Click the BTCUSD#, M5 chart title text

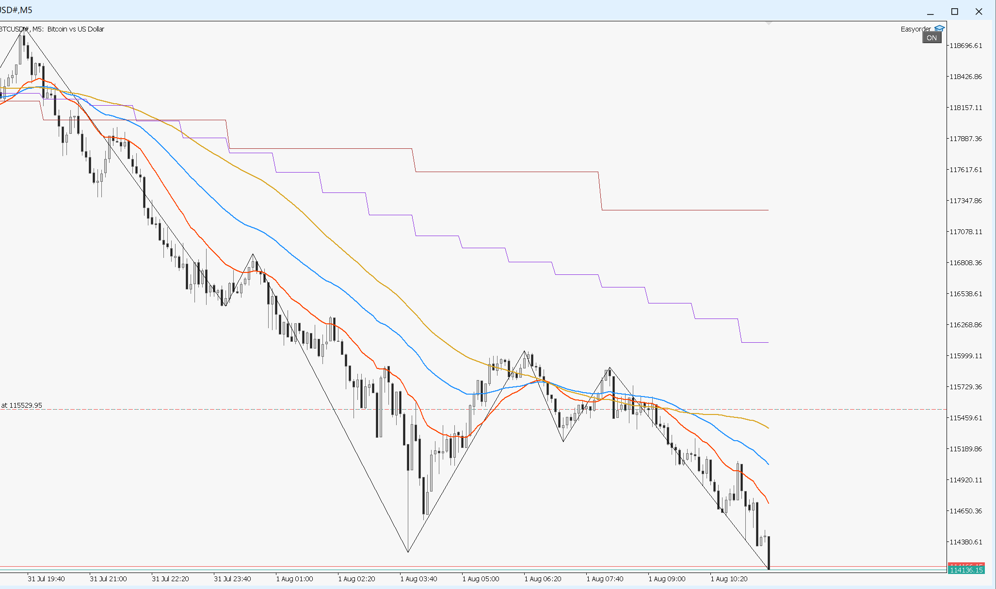pyautogui.click(x=52, y=29)
